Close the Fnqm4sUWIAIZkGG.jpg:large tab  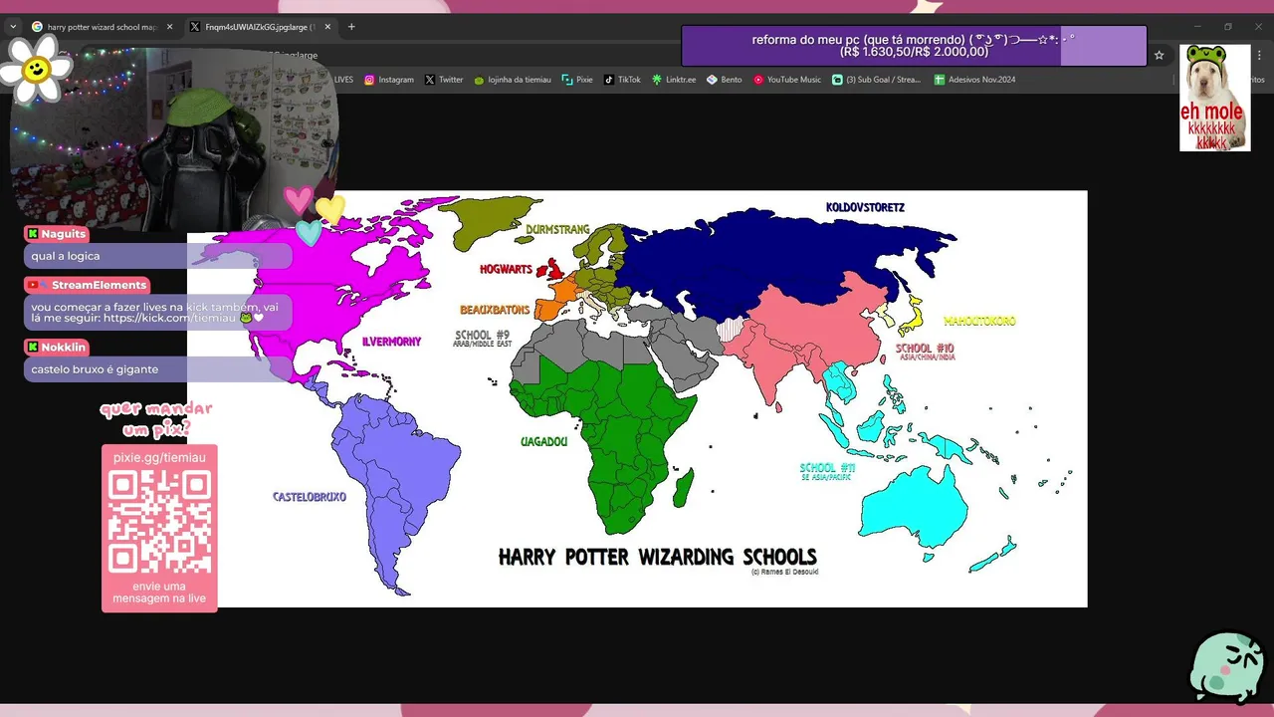click(327, 27)
